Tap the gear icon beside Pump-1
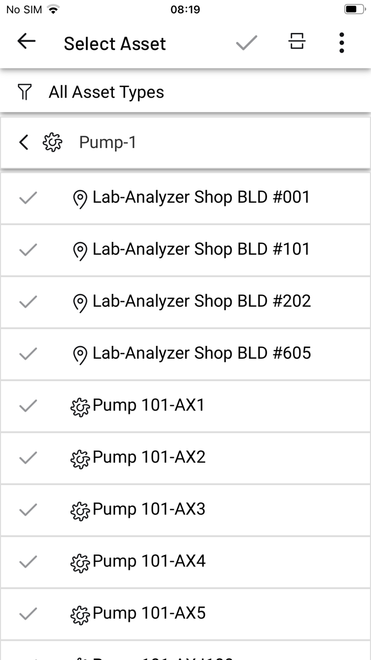Viewport: 371px width, 660px height. (52, 142)
